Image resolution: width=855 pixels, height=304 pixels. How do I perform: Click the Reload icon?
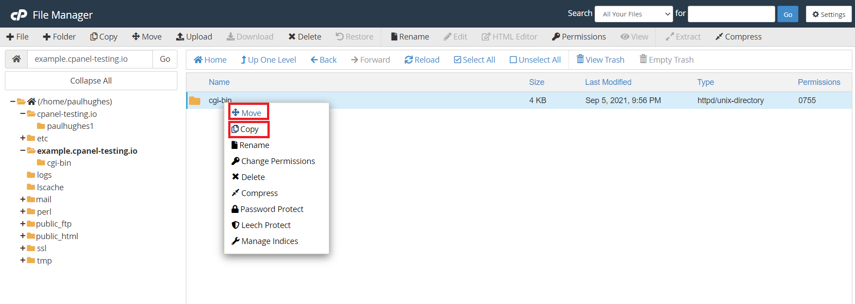coord(408,60)
